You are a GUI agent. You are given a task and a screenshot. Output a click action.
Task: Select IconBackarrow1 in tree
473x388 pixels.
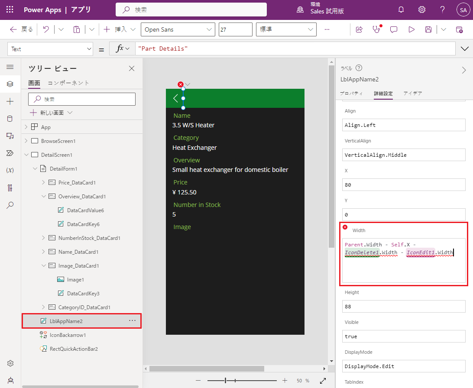click(68, 335)
